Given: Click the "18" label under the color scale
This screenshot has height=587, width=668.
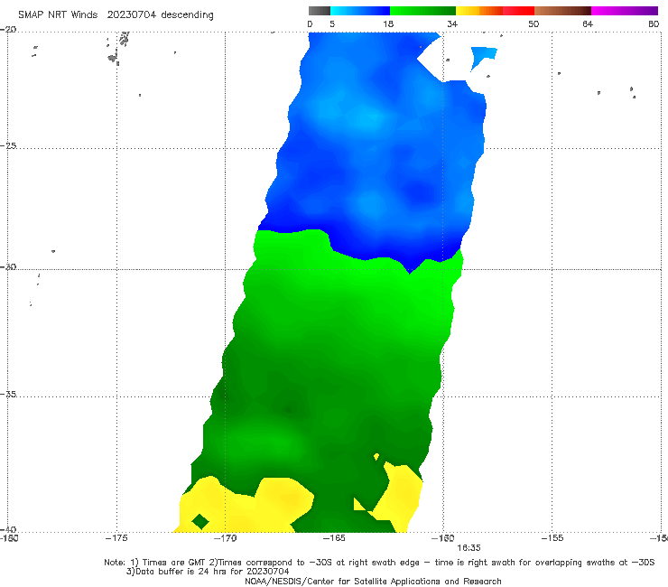Looking at the screenshot, I should point(388,24).
